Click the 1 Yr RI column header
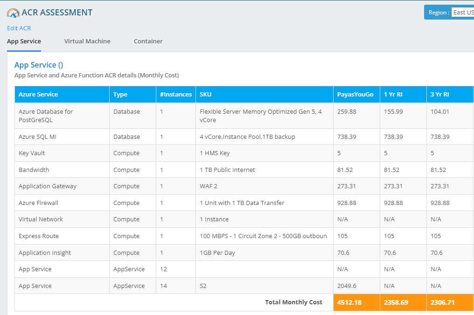The height and width of the screenshot is (315, 474). click(403, 95)
